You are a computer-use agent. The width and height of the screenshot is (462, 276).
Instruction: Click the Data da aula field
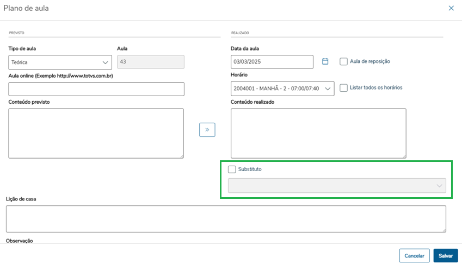[272, 62]
